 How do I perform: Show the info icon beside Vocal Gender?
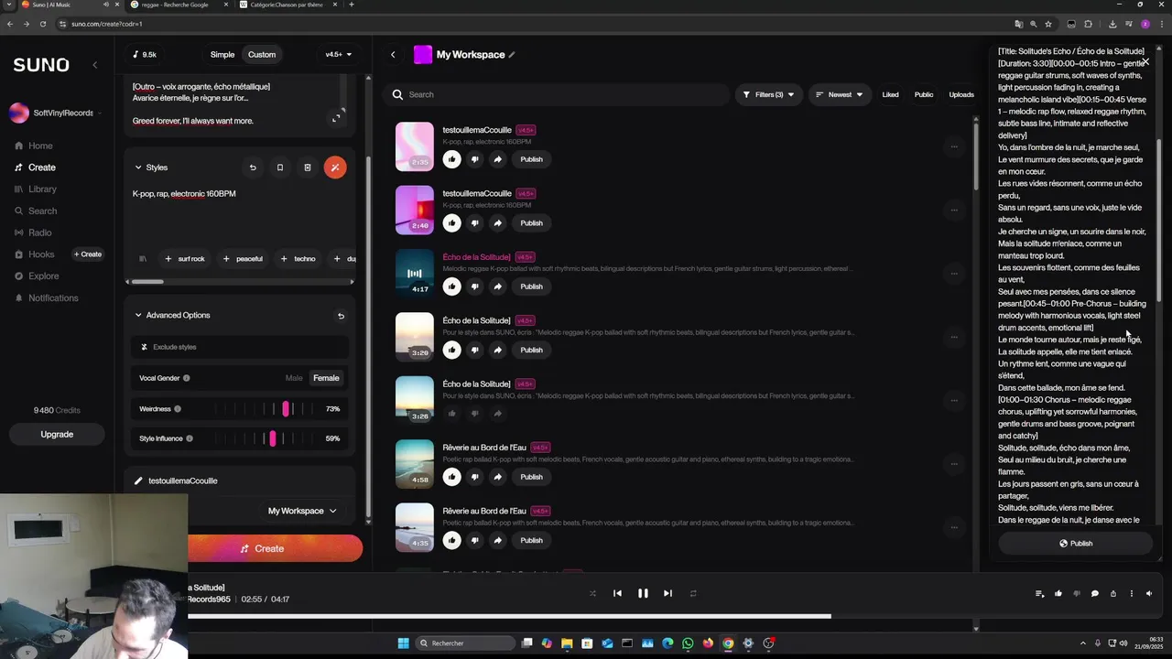click(x=187, y=378)
